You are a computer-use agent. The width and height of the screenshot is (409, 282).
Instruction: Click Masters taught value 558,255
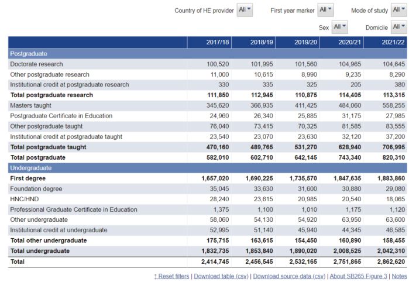point(394,105)
